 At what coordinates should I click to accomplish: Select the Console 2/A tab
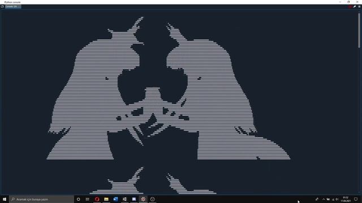point(13,7)
